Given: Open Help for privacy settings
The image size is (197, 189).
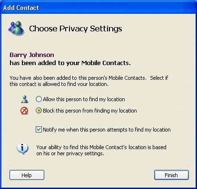Looking at the screenshot, I should 27,175.
